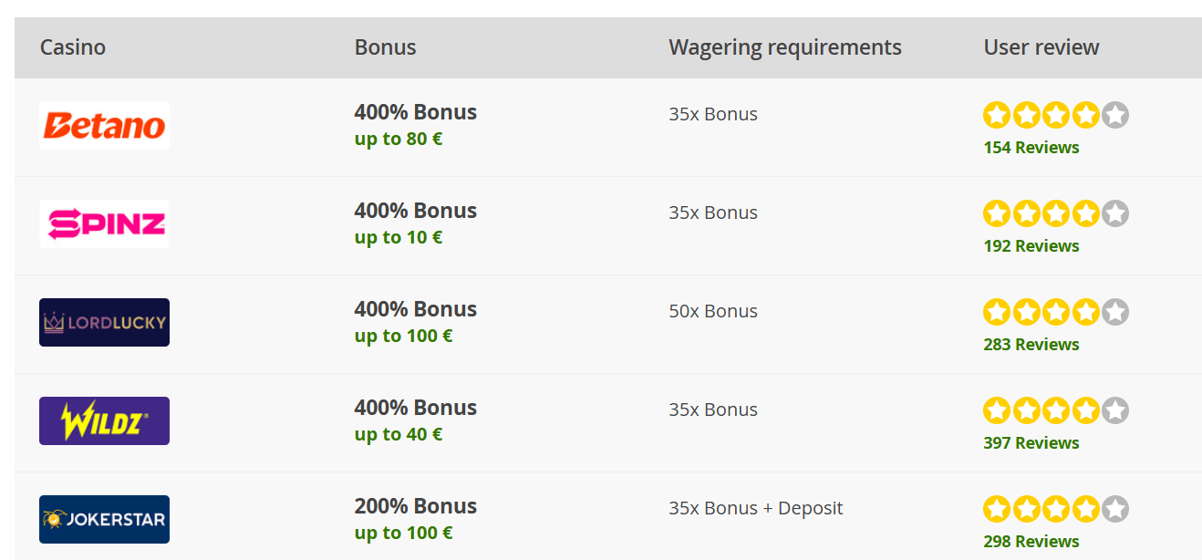Click LordLucky's star rating

pyautogui.click(x=1056, y=312)
